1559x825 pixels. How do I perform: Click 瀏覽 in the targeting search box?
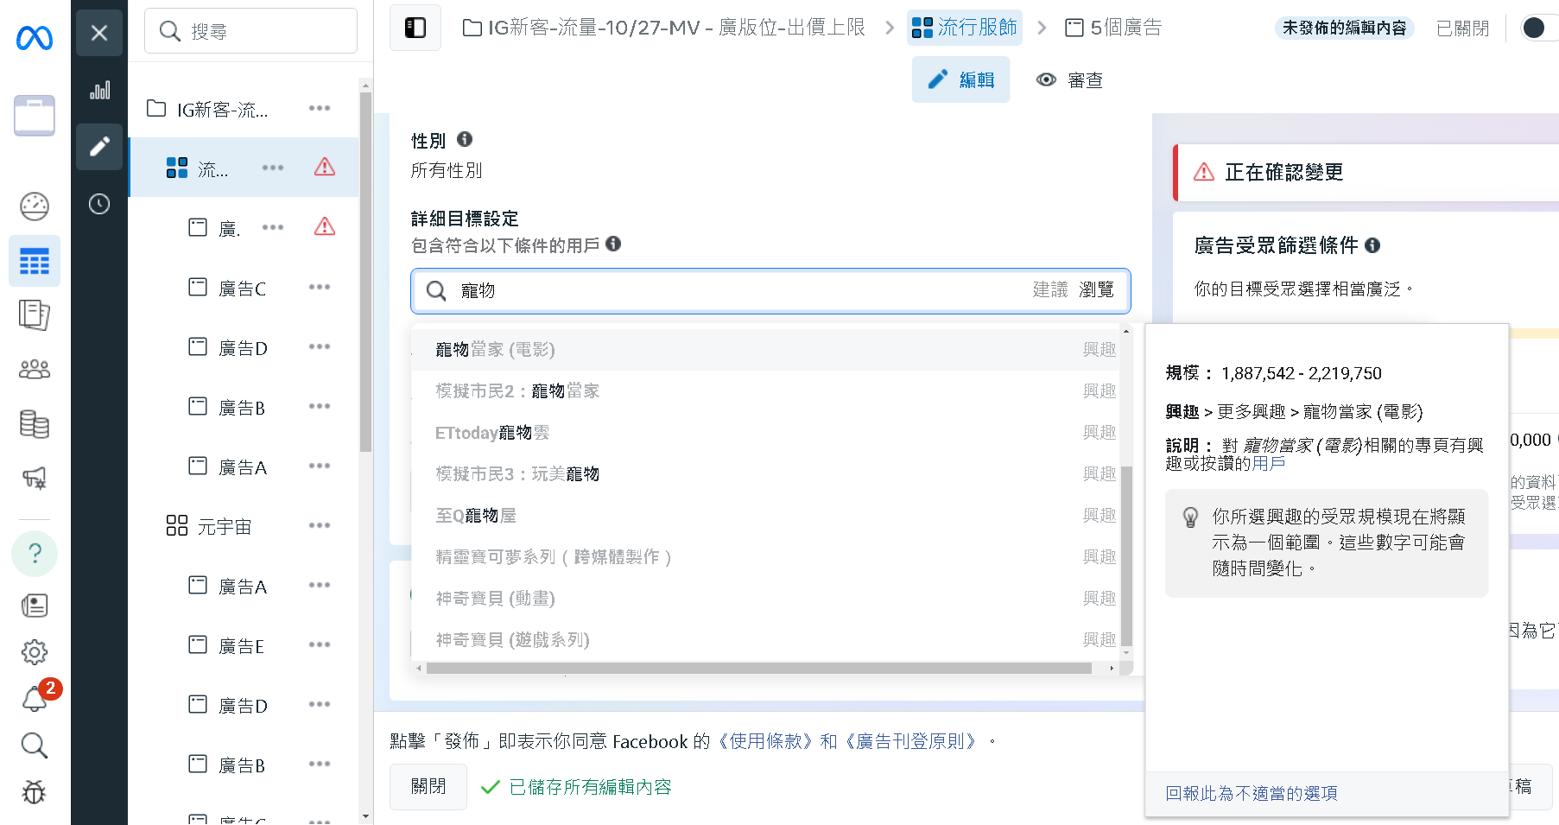1096,289
